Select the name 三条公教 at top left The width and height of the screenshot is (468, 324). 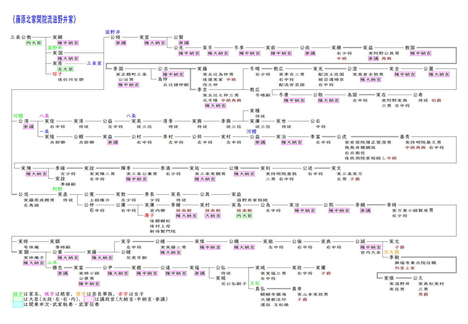[21, 37]
